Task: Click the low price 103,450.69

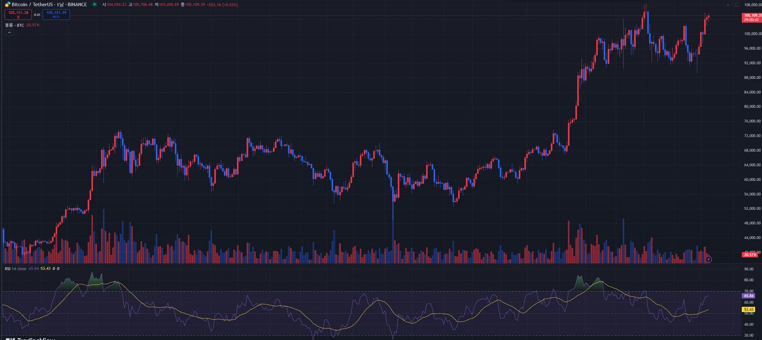Action: tap(169, 5)
